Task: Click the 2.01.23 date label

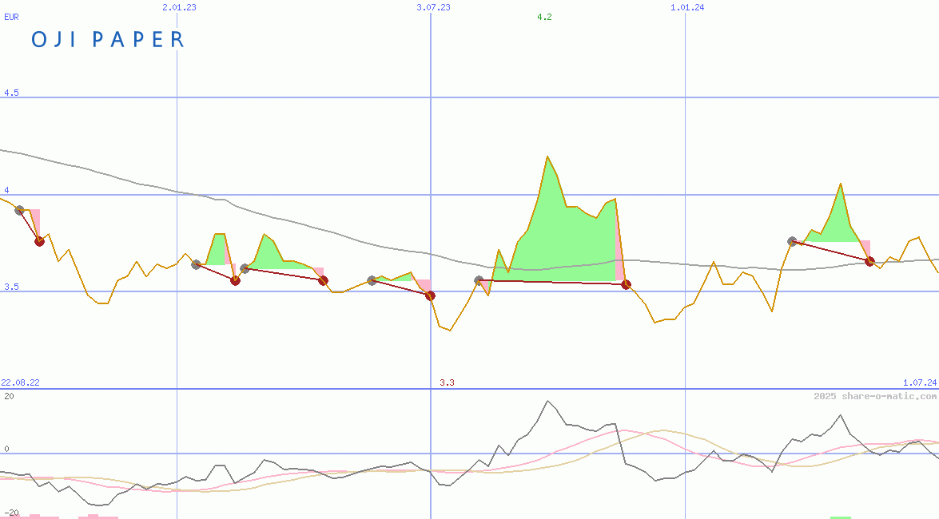Action: (x=179, y=7)
